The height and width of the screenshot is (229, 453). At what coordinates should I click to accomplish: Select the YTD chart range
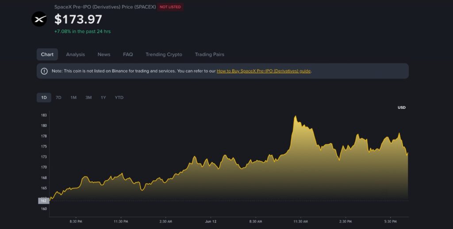click(x=119, y=98)
